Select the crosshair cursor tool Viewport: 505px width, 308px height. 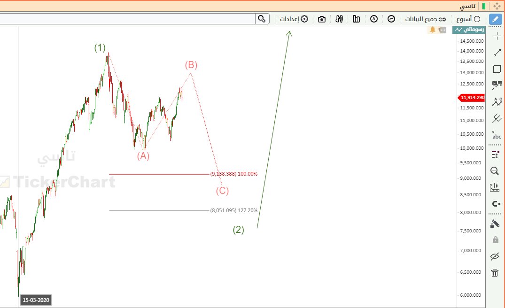[x=497, y=36]
